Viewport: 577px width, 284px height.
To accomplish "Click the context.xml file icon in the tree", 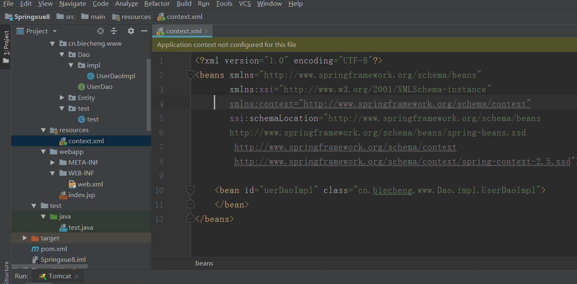I will [63, 141].
